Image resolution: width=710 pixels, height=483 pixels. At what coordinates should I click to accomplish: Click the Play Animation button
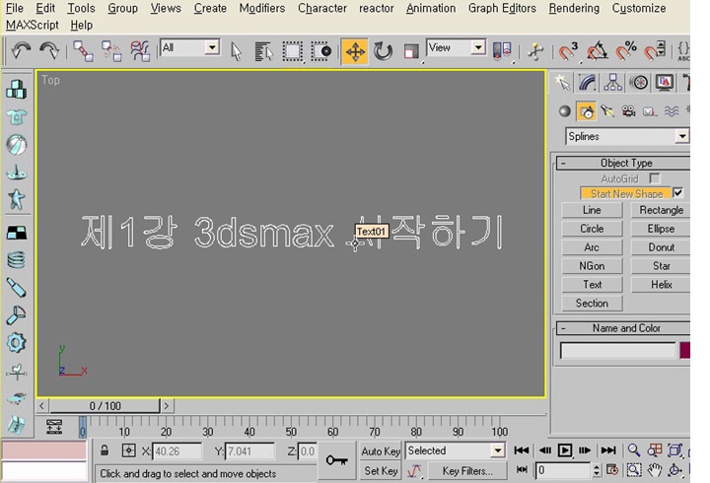(565, 450)
